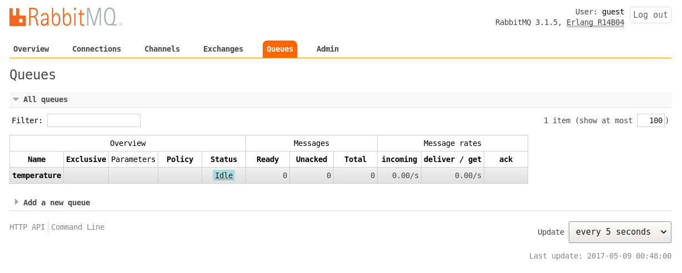Sort queues by the Name column header
The image size is (682, 273).
tap(37, 159)
